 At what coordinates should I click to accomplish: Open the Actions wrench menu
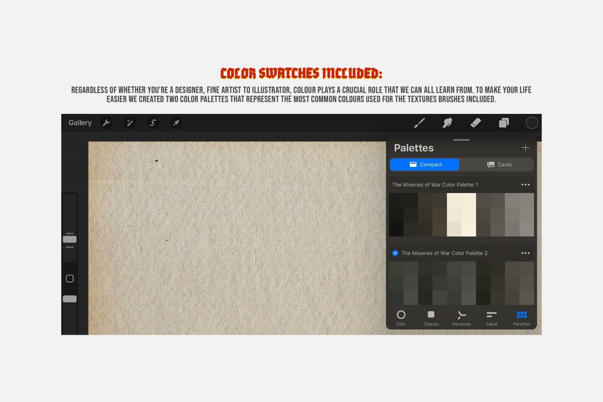pyautogui.click(x=107, y=123)
